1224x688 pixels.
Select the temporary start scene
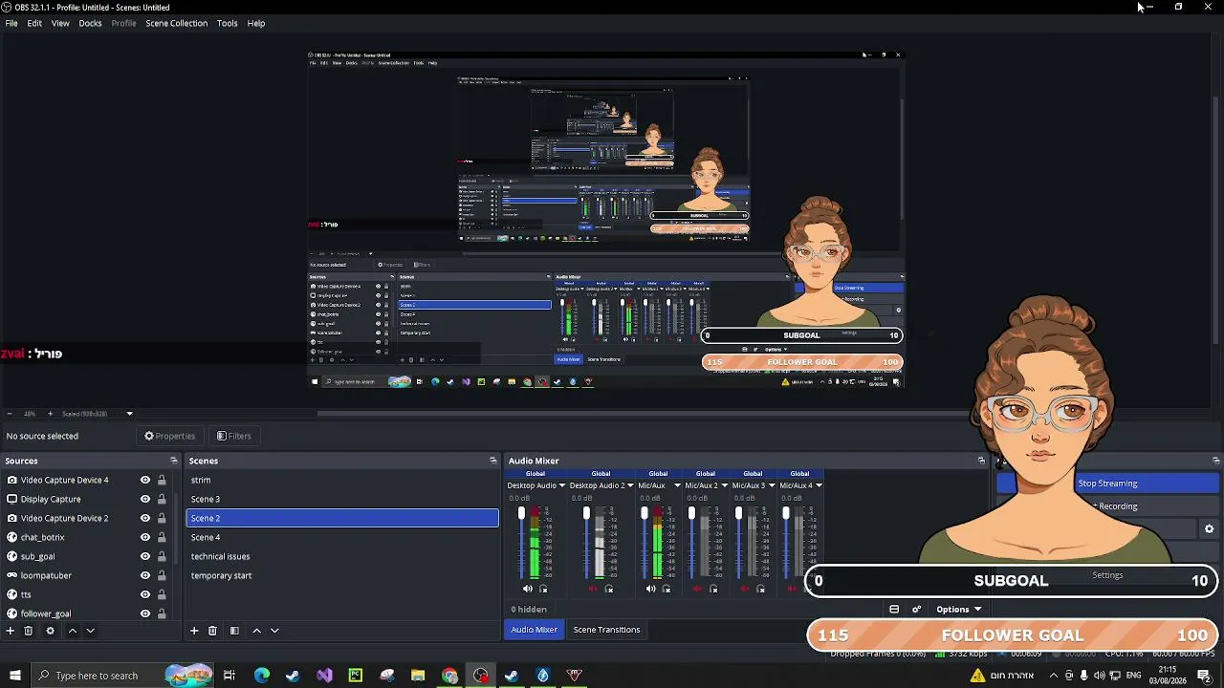pyautogui.click(x=341, y=575)
